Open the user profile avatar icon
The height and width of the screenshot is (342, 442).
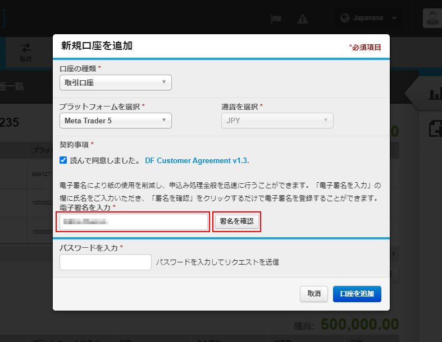432,18
